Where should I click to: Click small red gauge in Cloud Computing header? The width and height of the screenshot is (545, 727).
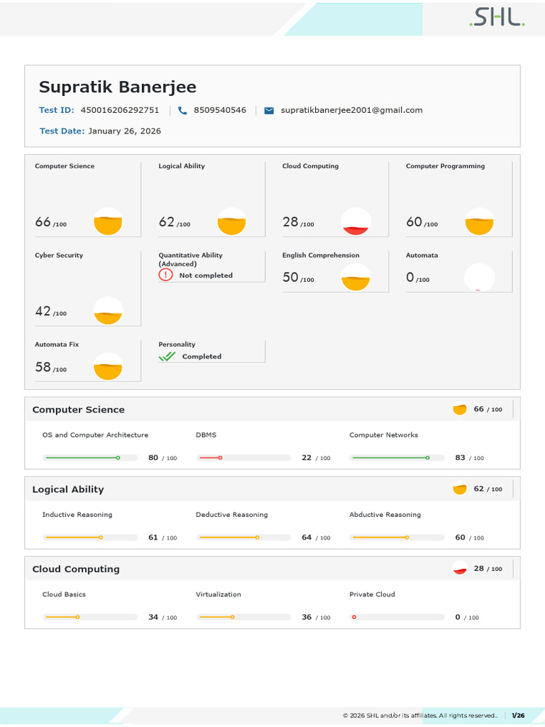pos(460,569)
